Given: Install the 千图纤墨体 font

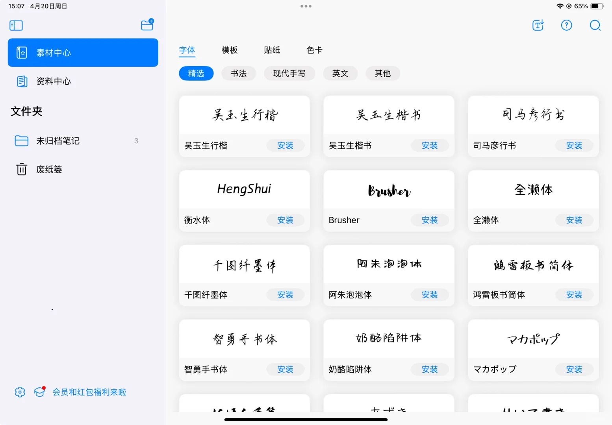Looking at the screenshot, I should [x=286, y=295].
